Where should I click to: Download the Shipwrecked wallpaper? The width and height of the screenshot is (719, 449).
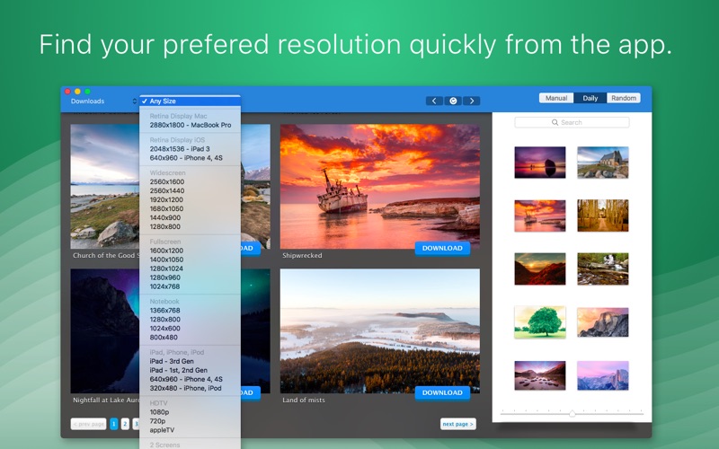(x=442, y=249)
